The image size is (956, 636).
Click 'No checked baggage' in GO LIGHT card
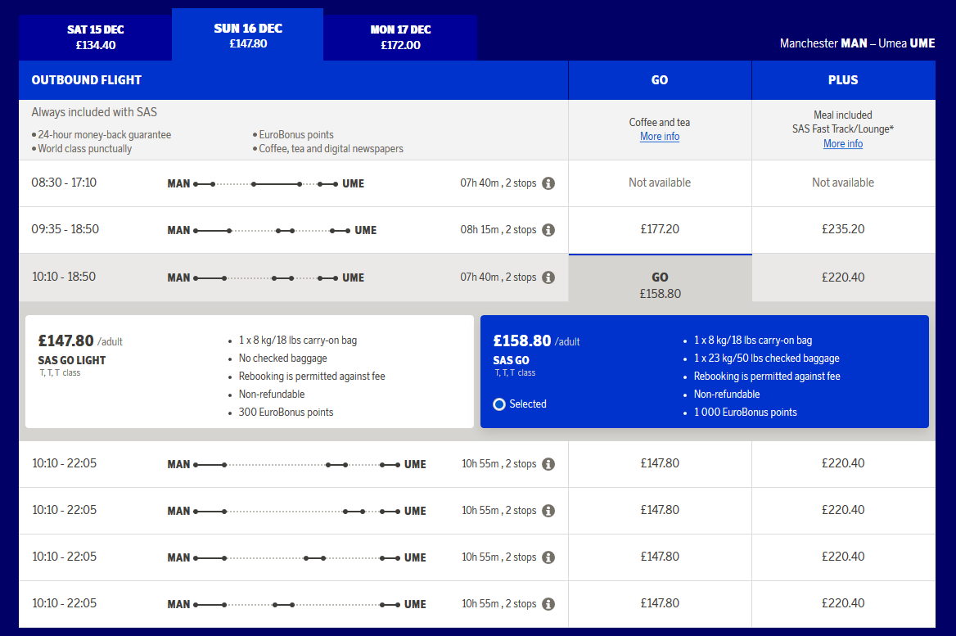point(283,359)
